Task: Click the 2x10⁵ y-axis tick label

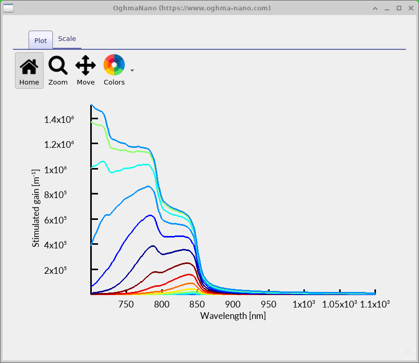Action: tap(55, 270)
